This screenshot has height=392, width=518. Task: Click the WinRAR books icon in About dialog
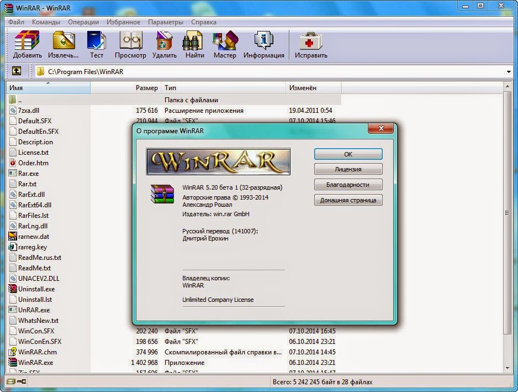point(162,194)
